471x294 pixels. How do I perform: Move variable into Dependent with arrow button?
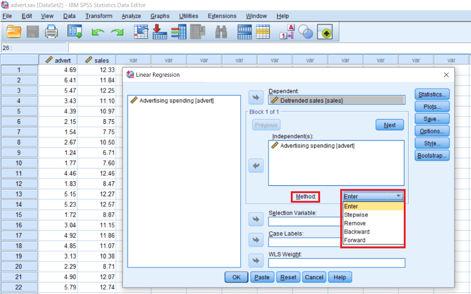pos(256,97)
